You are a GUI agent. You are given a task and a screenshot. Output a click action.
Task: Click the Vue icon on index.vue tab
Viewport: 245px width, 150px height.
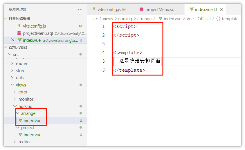(192, 9)
